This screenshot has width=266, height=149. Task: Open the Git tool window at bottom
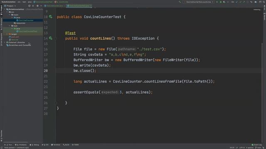point(45,145)
